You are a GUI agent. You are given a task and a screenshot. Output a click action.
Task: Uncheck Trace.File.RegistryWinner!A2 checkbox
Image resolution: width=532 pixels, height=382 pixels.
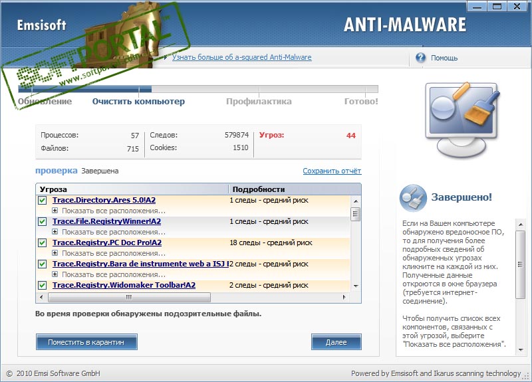(43, 222)
